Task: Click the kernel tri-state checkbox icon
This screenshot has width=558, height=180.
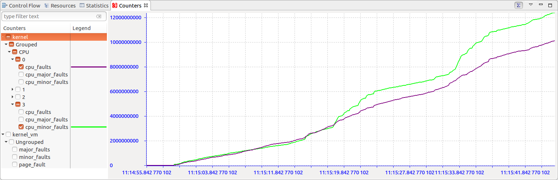Action: [x=8, y=37]
